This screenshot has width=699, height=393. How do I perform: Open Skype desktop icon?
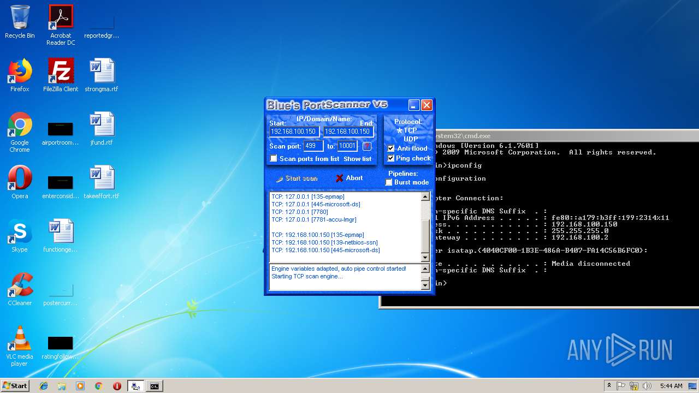tap(20, 236)
